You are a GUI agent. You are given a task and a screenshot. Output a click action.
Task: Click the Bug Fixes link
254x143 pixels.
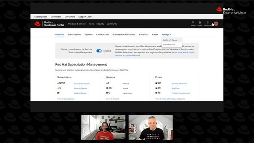click(x=175, y=88)
